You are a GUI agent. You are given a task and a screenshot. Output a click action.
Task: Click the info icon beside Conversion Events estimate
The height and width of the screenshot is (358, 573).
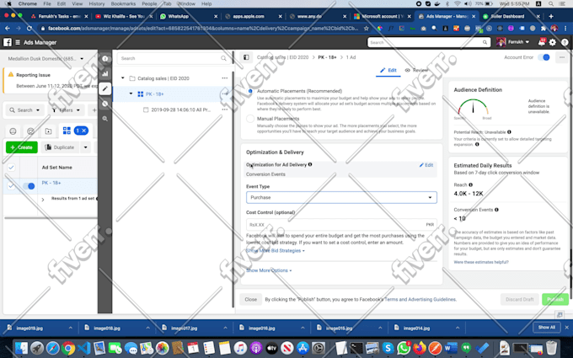496,210
